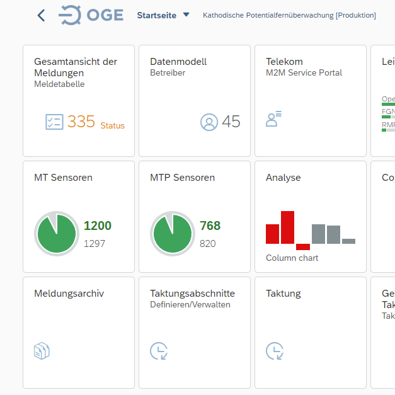Open the MT Sensoren tile
Viewport: 395px width, 395px height.
(x=79, y=217)
